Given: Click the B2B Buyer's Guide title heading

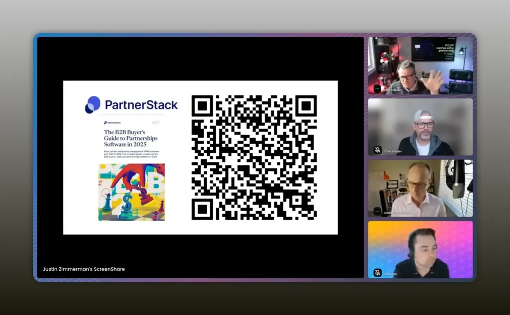Looking at the screenshot, I should click(130, 138).
